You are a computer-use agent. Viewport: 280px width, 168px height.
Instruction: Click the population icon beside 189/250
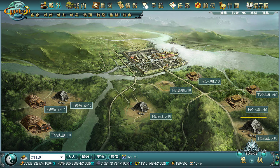(173, 163)
